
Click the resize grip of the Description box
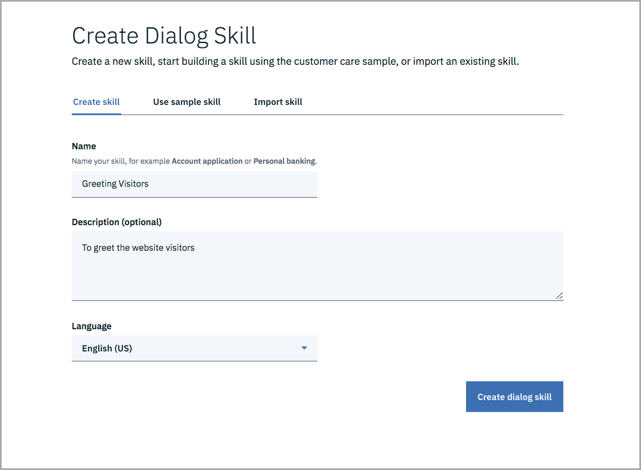tap(559, 296)
